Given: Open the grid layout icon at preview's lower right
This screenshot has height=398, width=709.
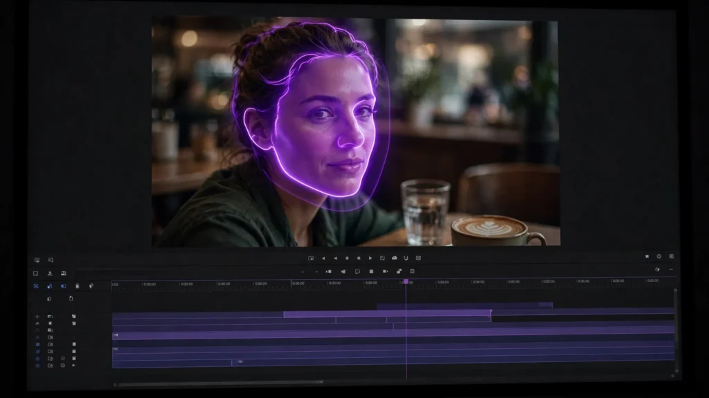Looking at the screenshot, I should 672,256.
